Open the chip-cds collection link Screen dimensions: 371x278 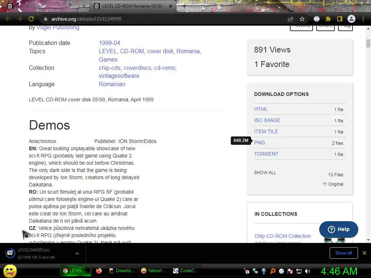pyautogui.click(x=109, y=68)
